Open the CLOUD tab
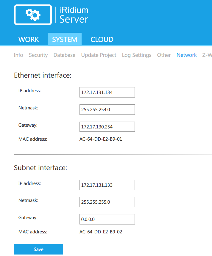212x256 pixels. coord(102,40)
